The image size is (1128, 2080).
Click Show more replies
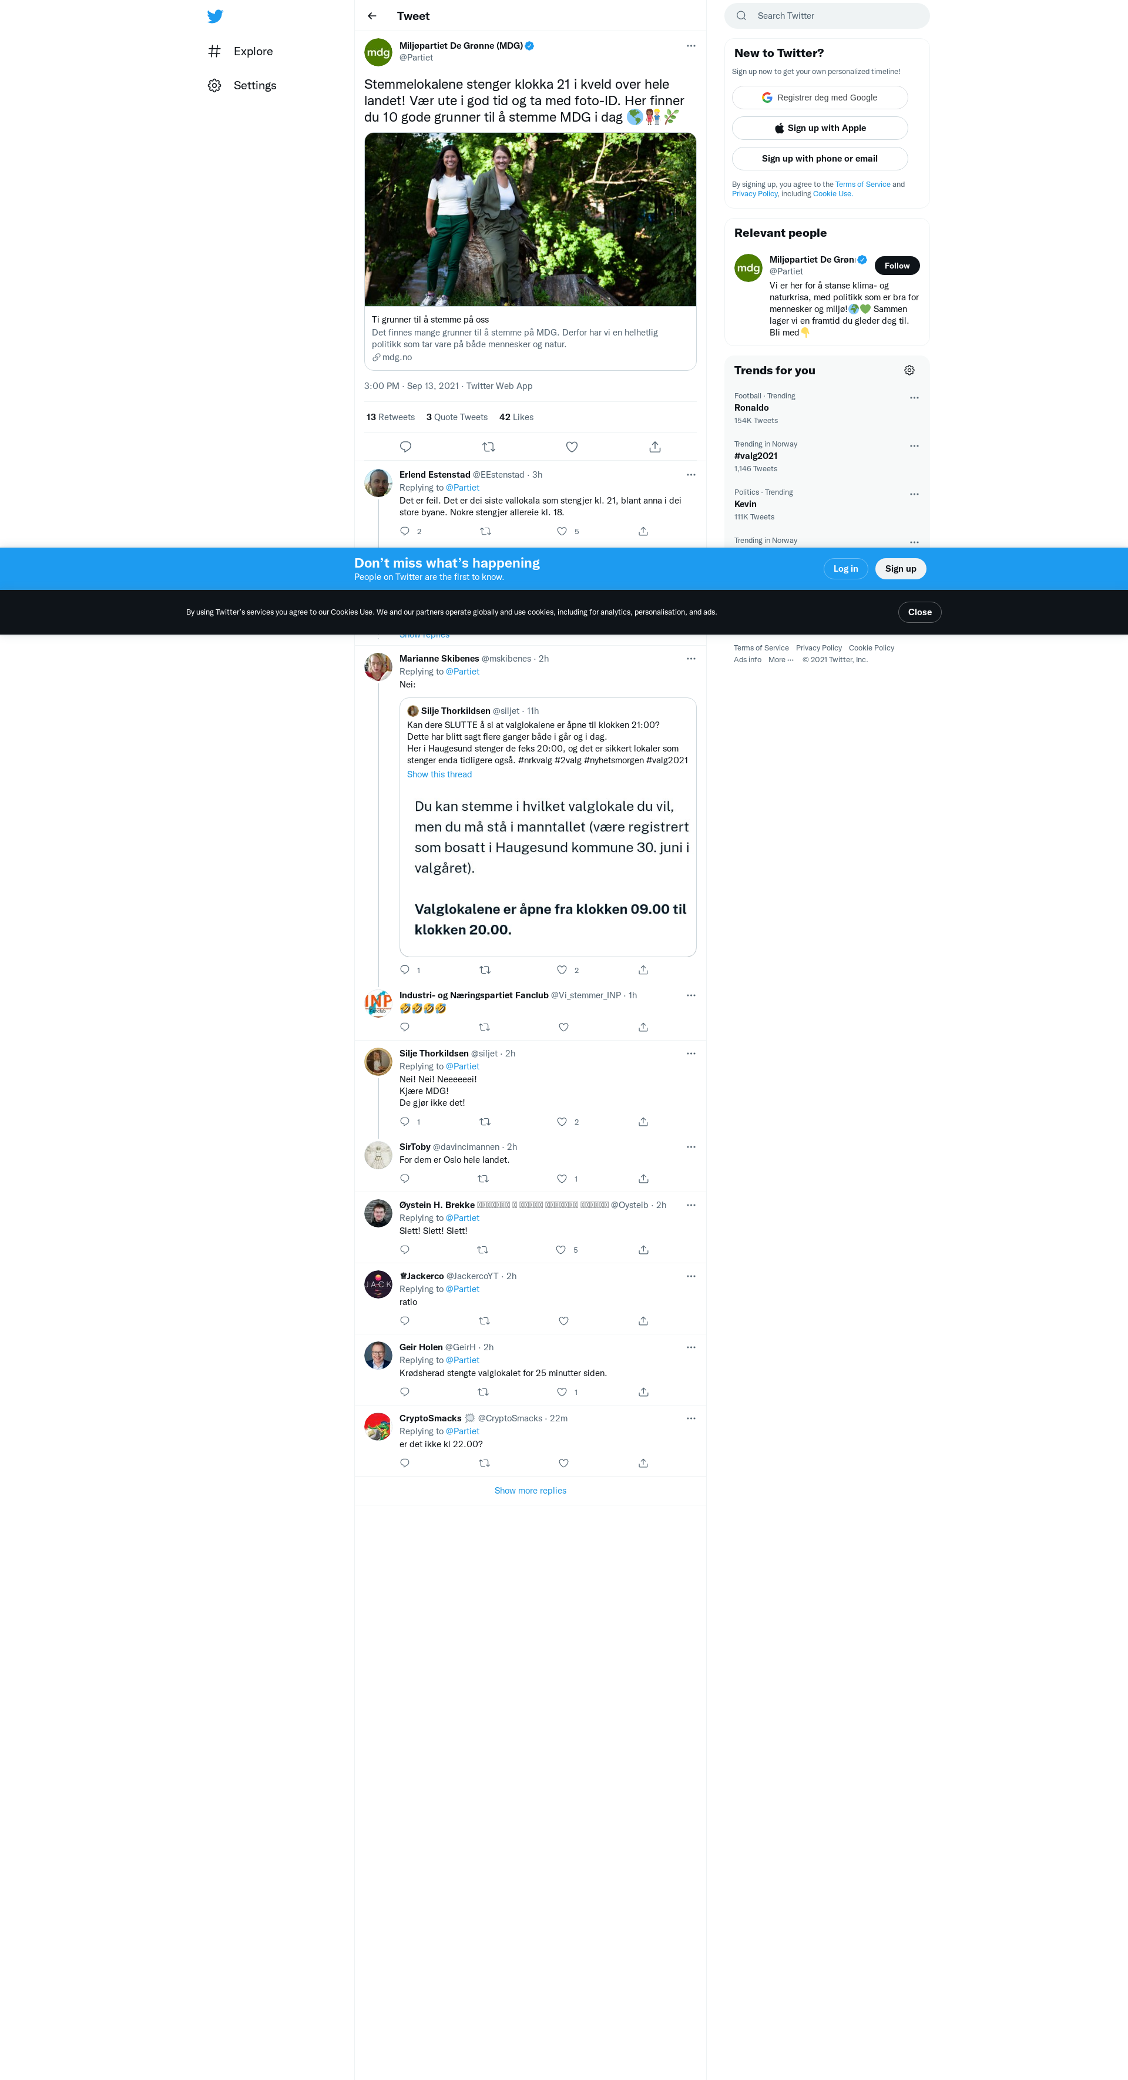pos(530,1491)
